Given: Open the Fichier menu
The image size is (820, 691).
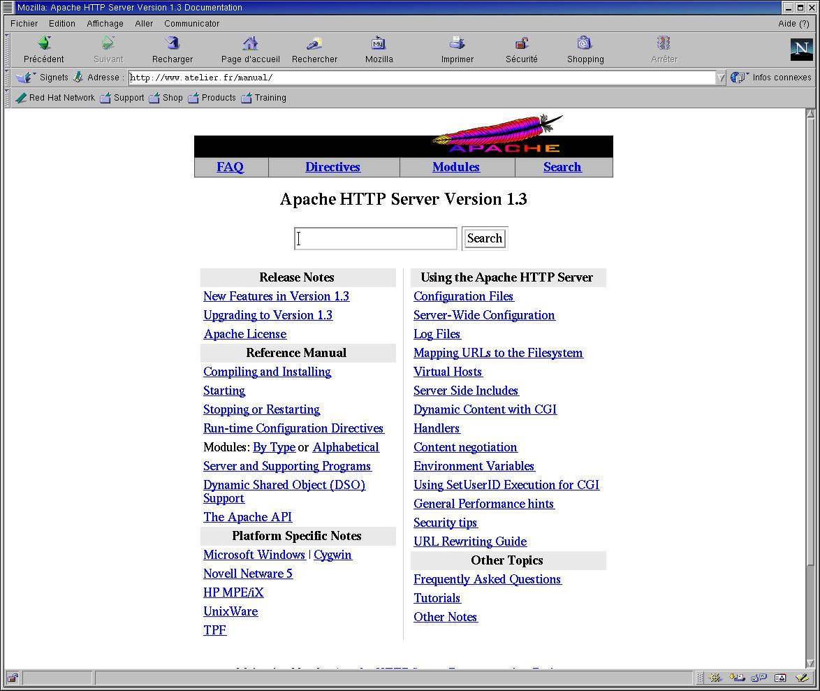Looking at the screenshot, I should pos(24,24).
